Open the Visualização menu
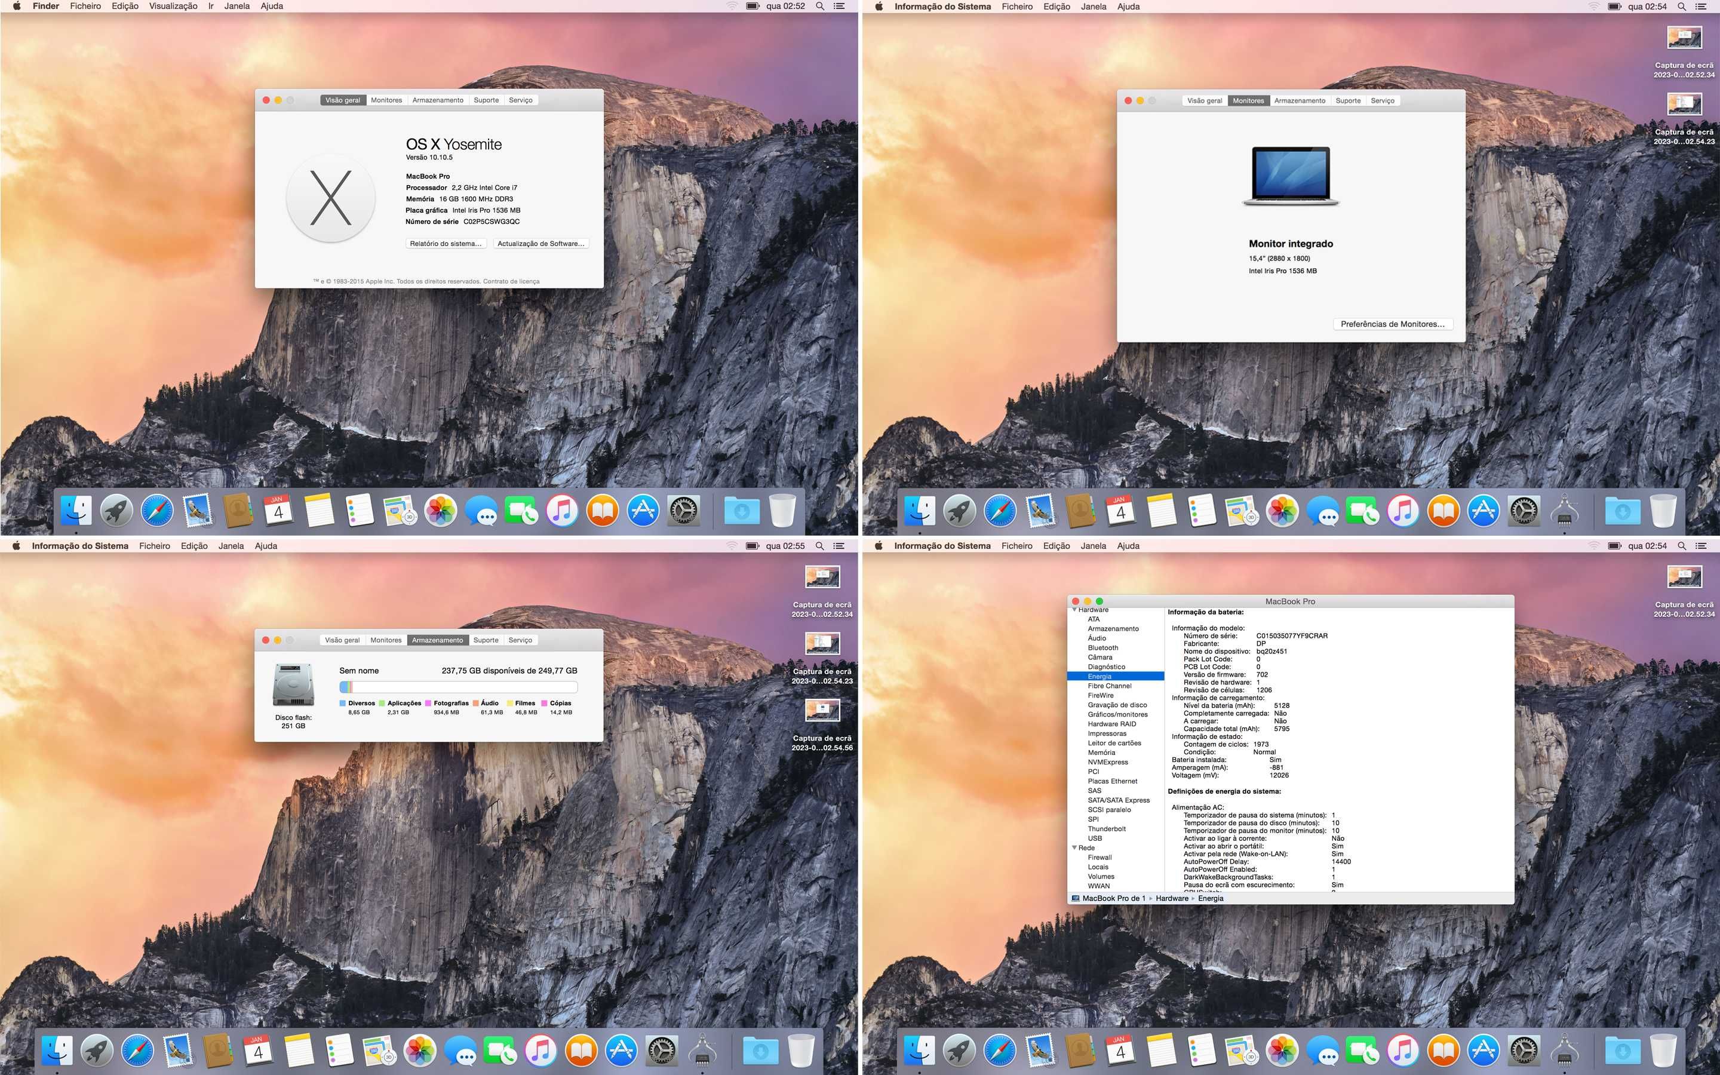The image size is (1720, 1075). pos(173,7)
